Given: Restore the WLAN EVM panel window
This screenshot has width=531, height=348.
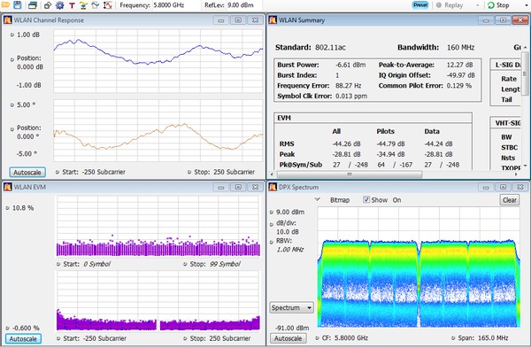Looking at the screenshot, I should pyautogui.click(x=238, y=187).
